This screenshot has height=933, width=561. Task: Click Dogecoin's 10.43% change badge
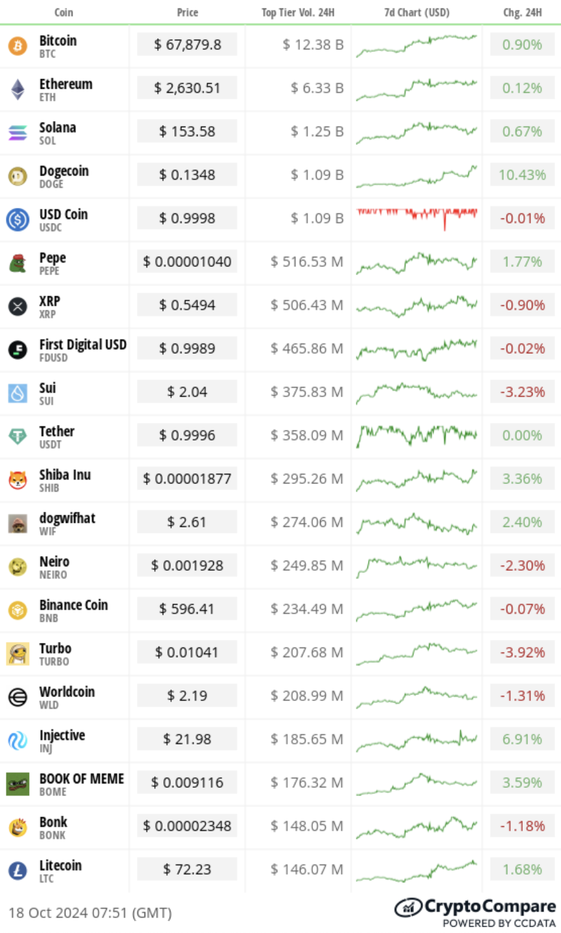pos(522,175)
